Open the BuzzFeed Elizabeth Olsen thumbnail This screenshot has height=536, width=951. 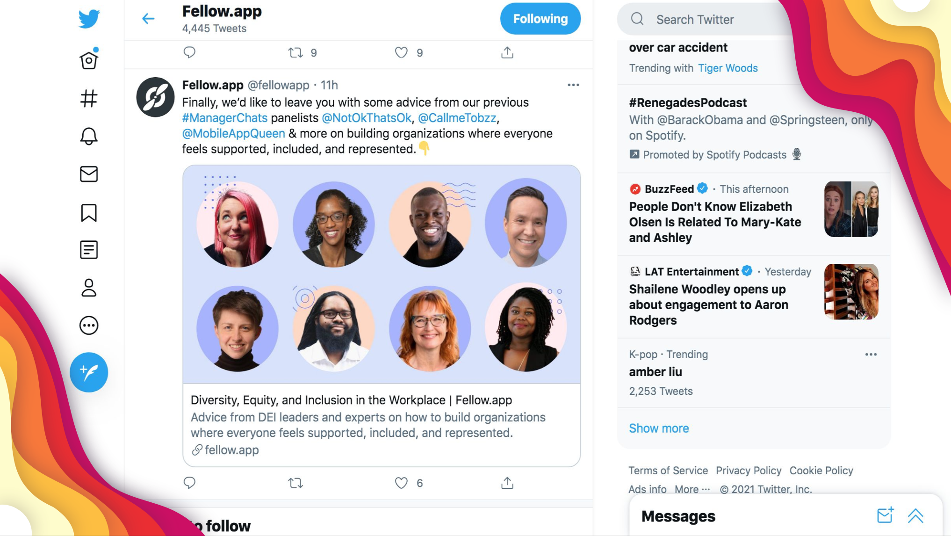[x=851, y=209]
